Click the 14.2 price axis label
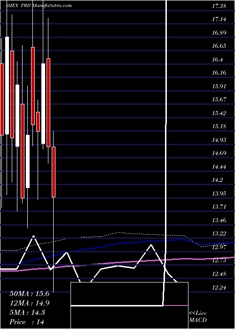Screen dimensions: 235x329 [217, 180]
